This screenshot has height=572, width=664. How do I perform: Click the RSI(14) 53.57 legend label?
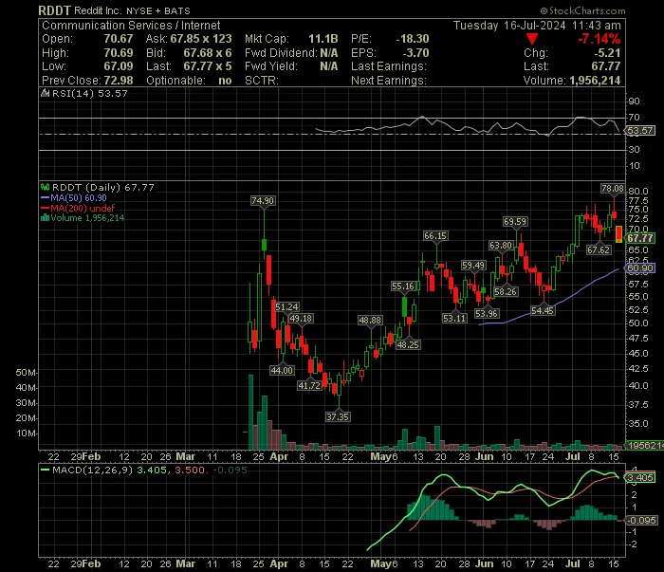tap(90, 93)
